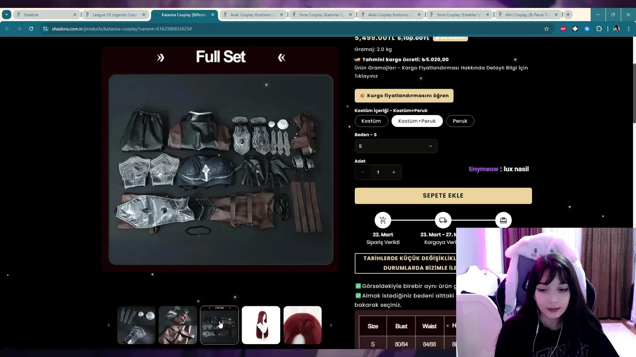The height and width of the screenshot is (357, 636).
Task: Close the Ahri Cosplay tab
Action: tap(556, 14)
